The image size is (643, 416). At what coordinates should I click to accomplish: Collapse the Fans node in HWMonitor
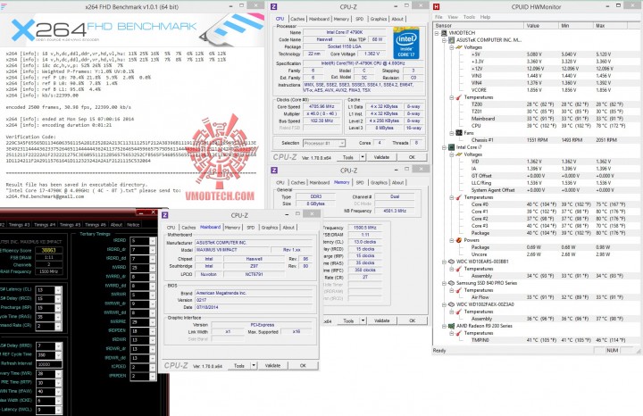452,133
